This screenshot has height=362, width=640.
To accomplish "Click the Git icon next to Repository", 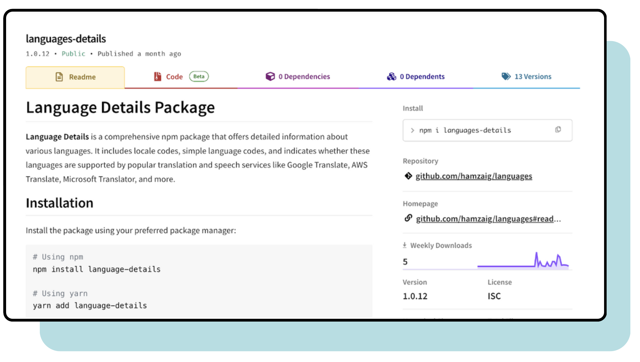I will click(x=408, y=176).
